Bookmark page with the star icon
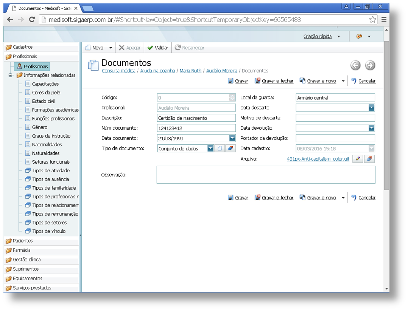This screenshot has height=311, width=408. coord(372,20)
